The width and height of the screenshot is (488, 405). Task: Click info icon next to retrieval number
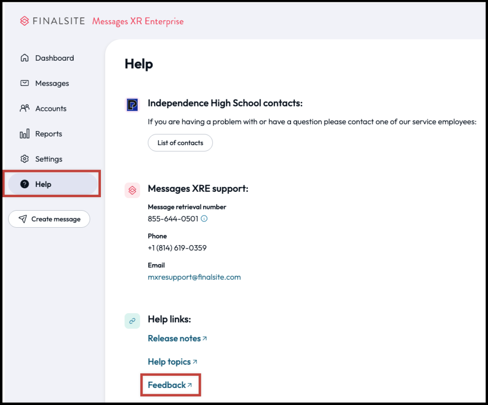pyautogui.click(x=204, y=219)
